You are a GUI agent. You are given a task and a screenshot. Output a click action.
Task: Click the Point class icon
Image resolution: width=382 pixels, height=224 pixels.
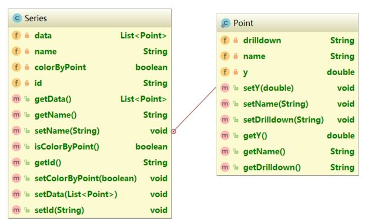pos(226,23)
